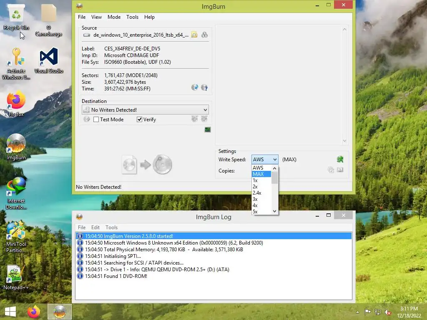Open the image information help icon
This screenshot has height=320, width=427.
coord(204,87)
